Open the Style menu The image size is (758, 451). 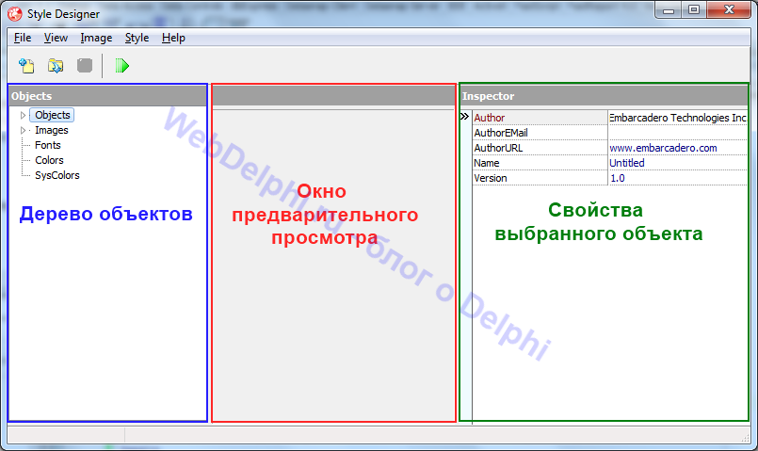pyautogui.click(x=137, y=38)
